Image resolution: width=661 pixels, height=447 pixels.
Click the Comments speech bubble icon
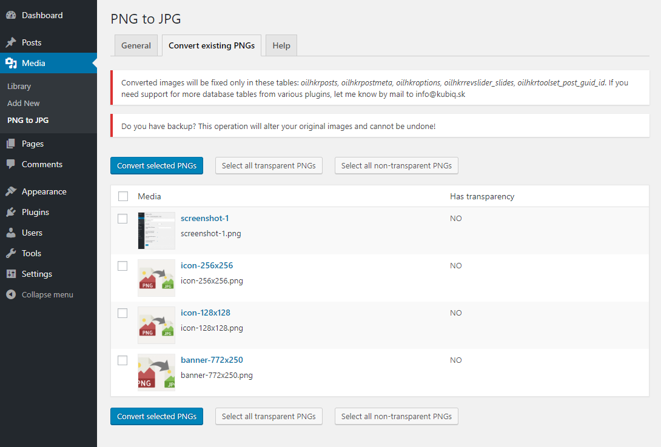(11, 165)
